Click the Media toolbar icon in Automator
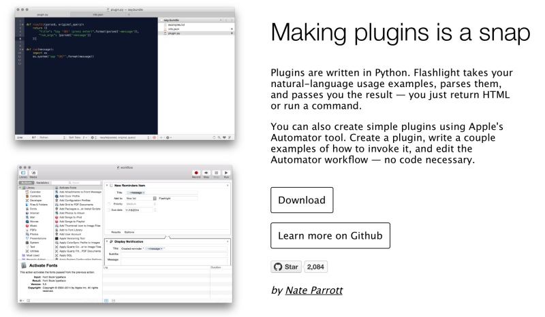Image resolution: width=545 pixels, height=317 pixels. coord(33,173)
